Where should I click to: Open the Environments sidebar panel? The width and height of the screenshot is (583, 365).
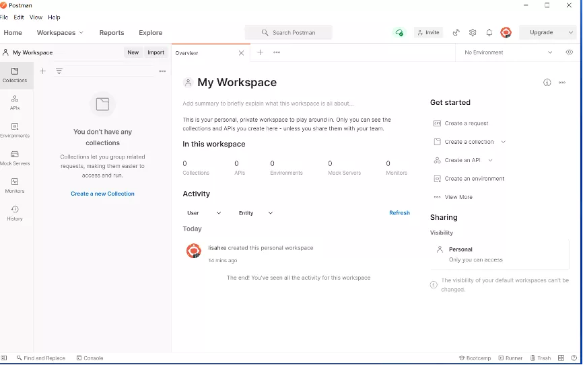(15, 130)
